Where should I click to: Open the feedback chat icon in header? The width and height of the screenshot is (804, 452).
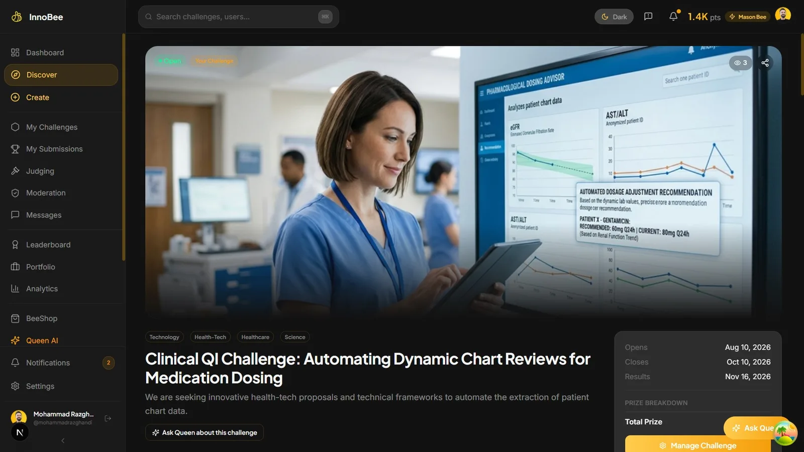[x=648, y=17]
